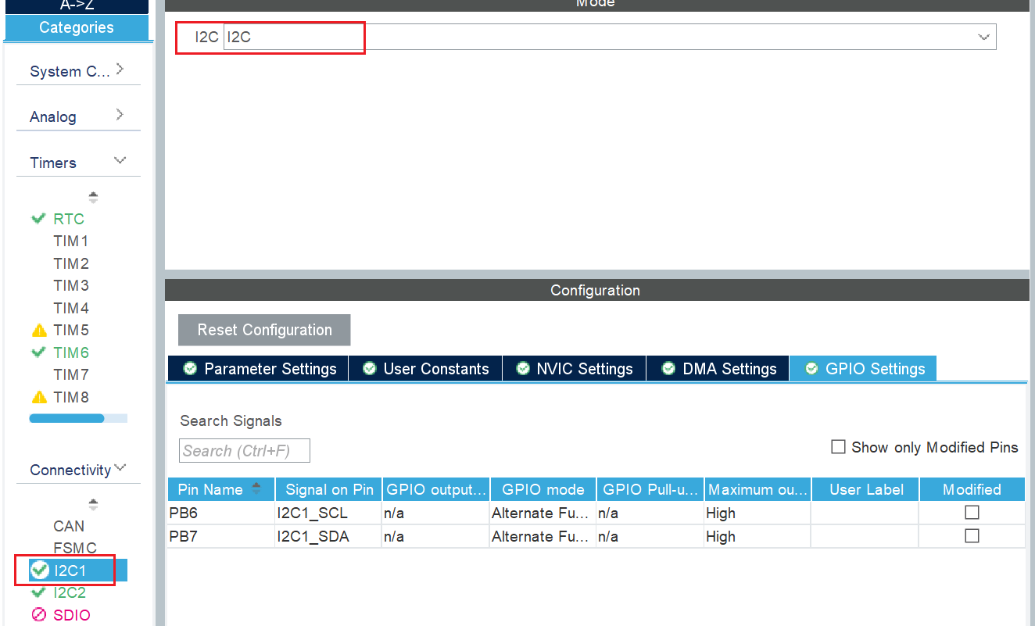
Task: Click the sort arrows above the Timers list
Action: (x=93, y=197)
